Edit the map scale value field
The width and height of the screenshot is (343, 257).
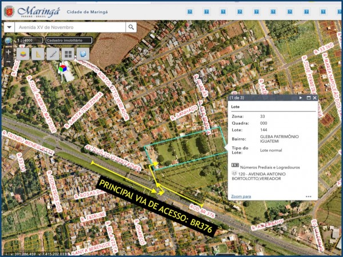point(31,41)
